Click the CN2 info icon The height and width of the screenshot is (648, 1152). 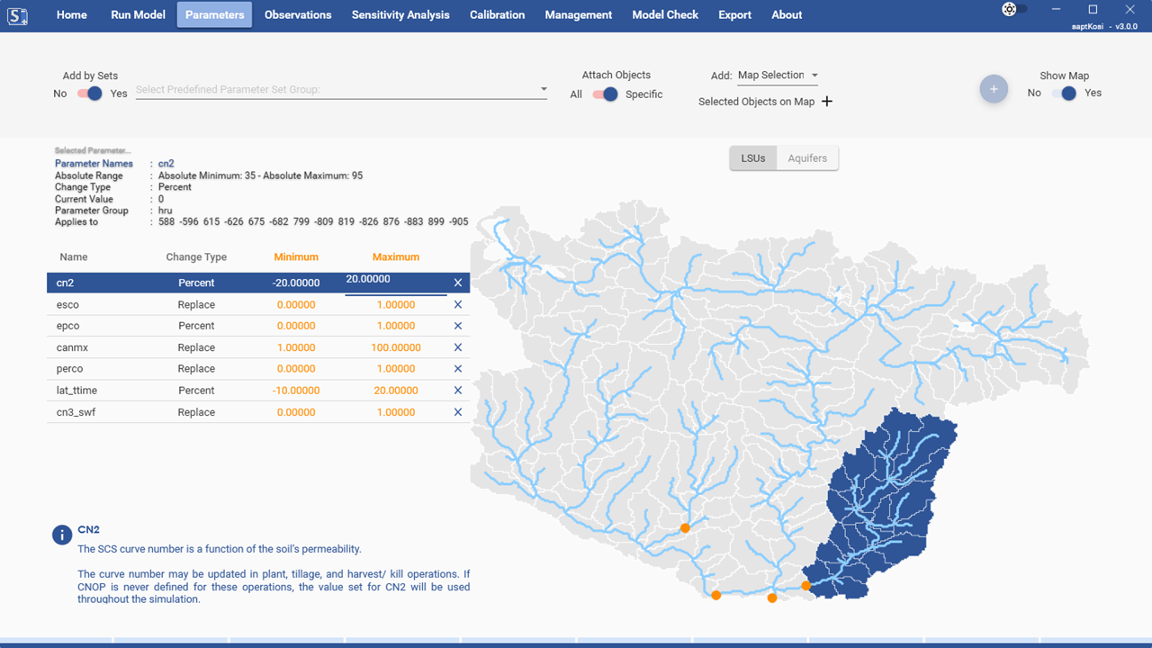coord(62,535)
